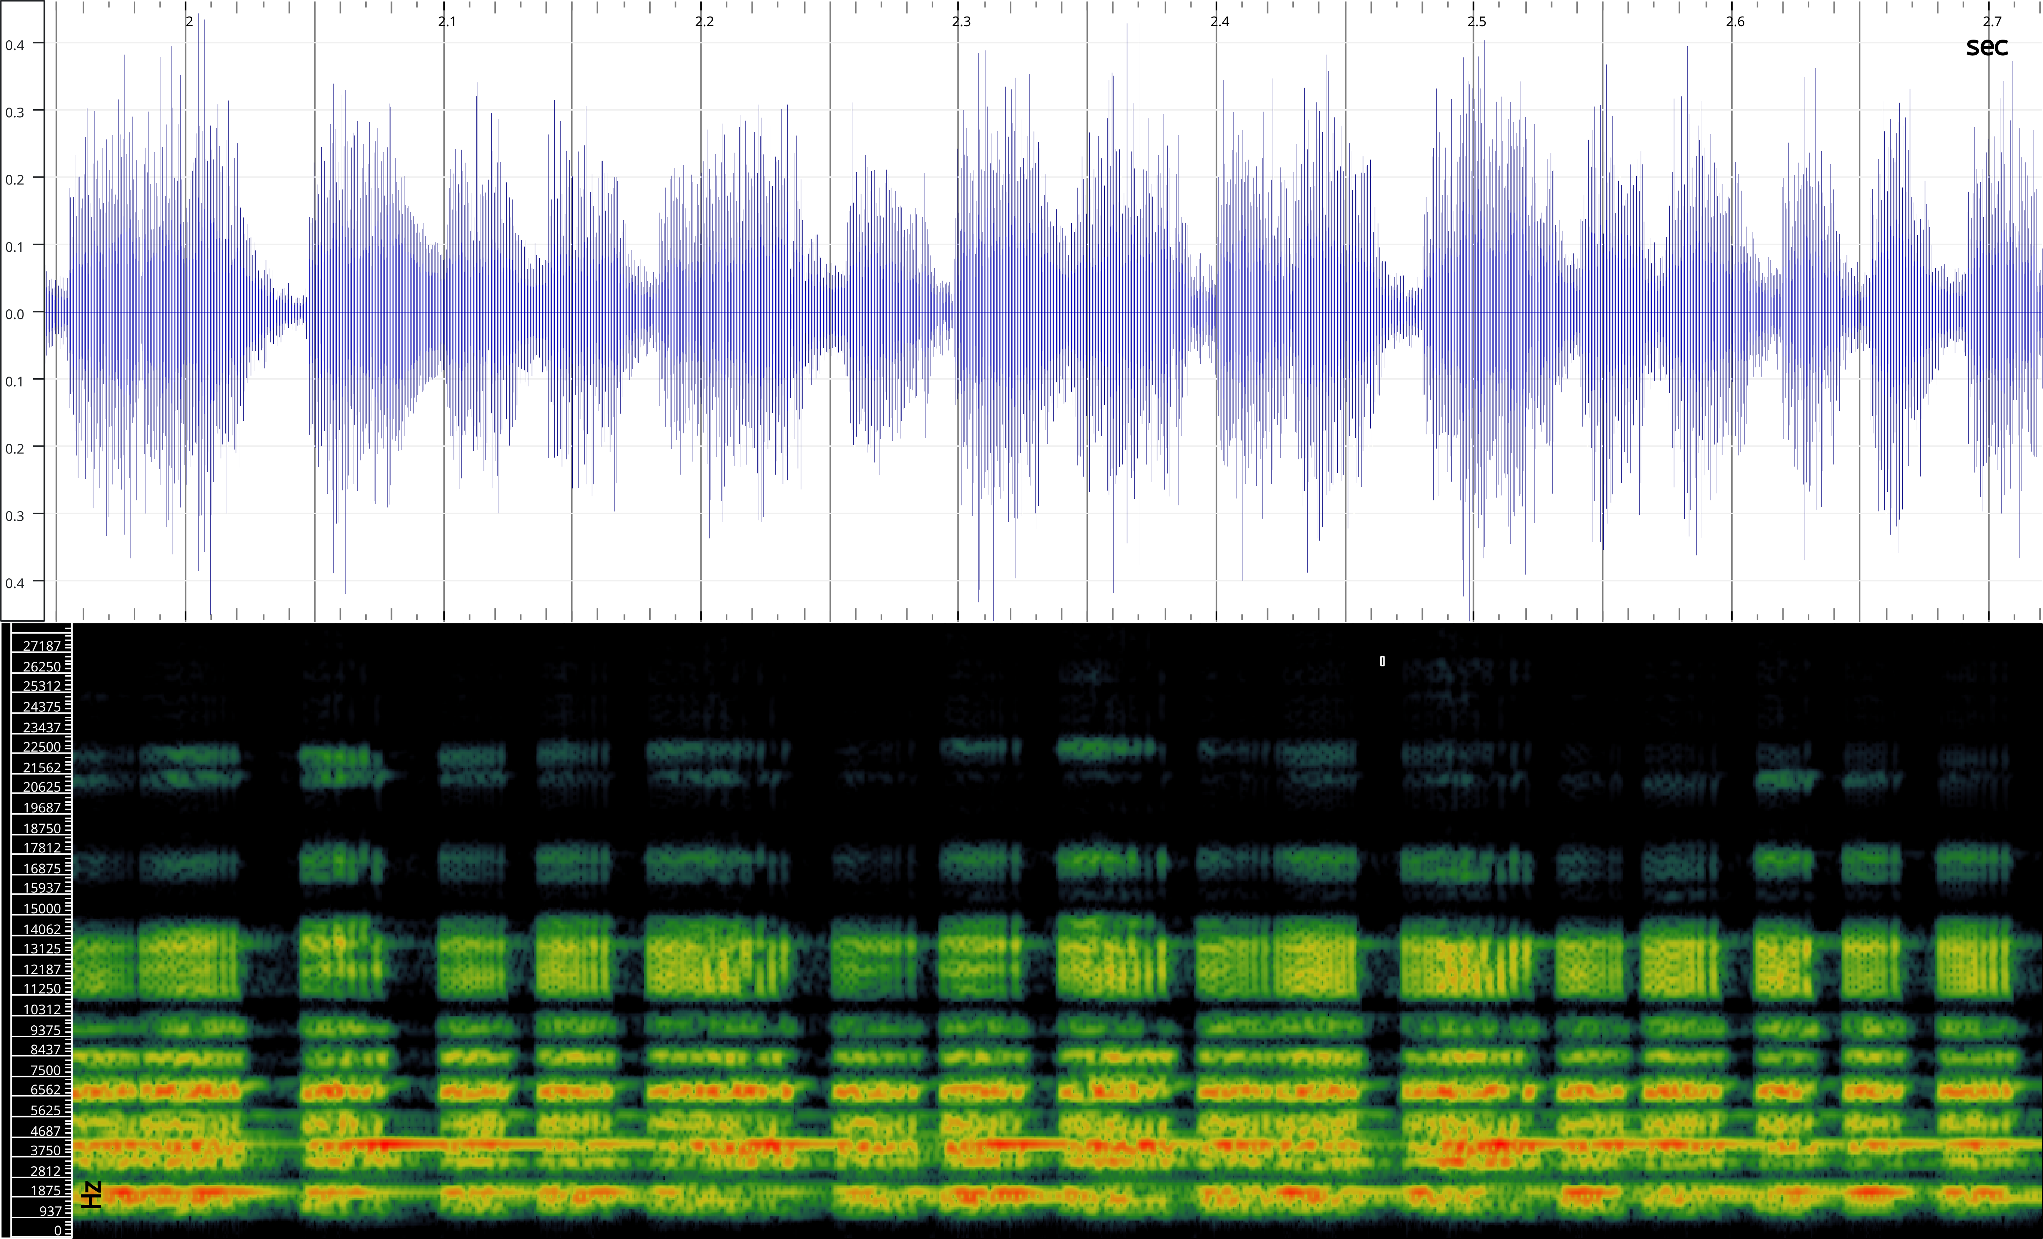Click the bottom 0.4 amplitude axis label
2043x1239 pixels.
pyautogui.click(x=14, y=583)
